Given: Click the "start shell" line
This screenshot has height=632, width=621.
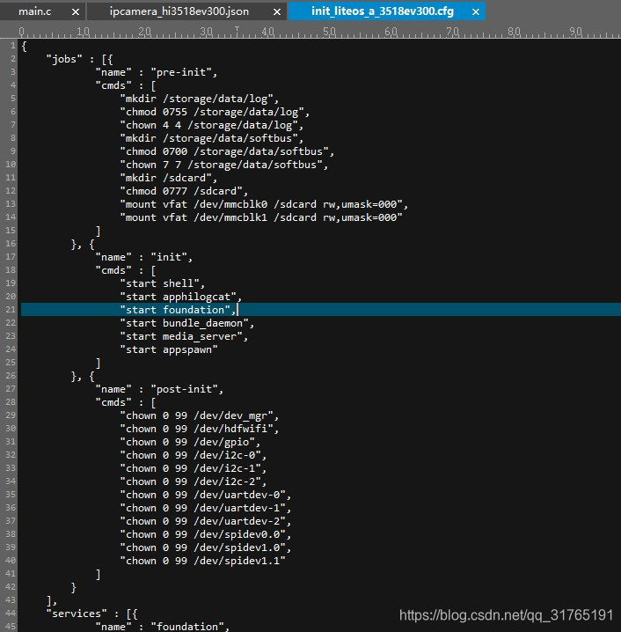Looking at the screenshot, I should pos(163,283).
